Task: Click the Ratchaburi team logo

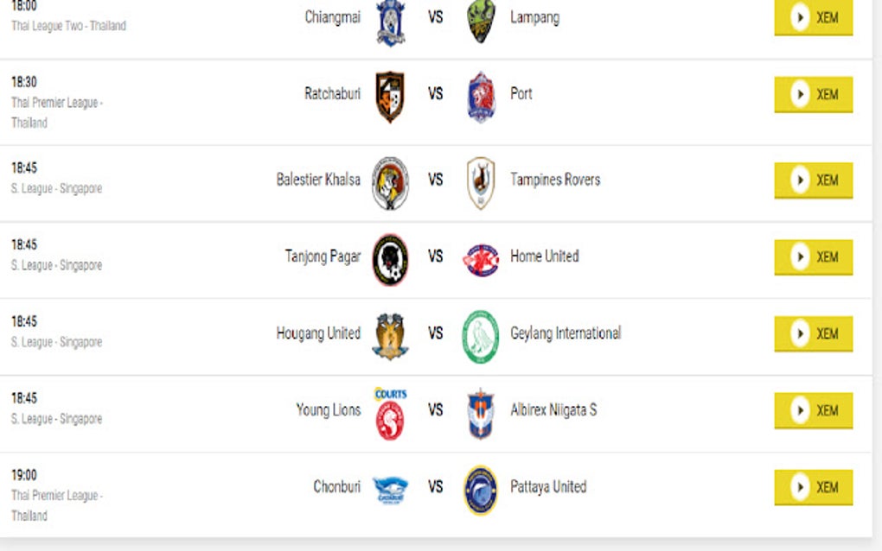Action: point(390,96)
